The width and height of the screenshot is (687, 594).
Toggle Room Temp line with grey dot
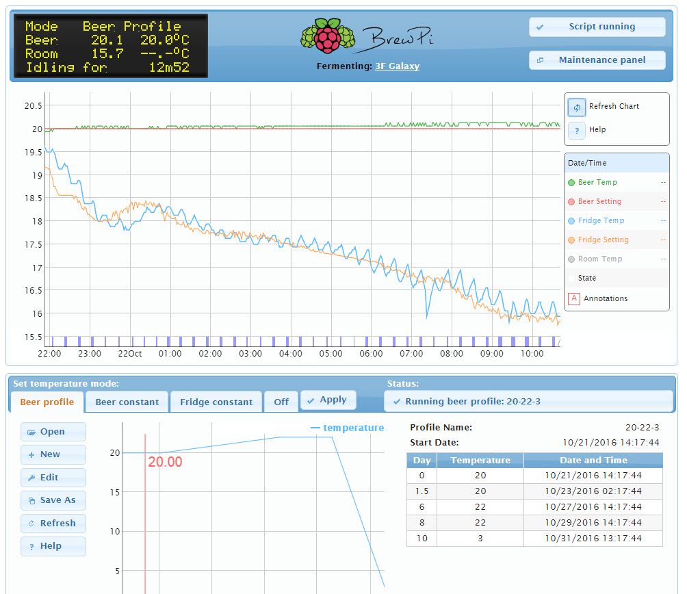point(571,259)
